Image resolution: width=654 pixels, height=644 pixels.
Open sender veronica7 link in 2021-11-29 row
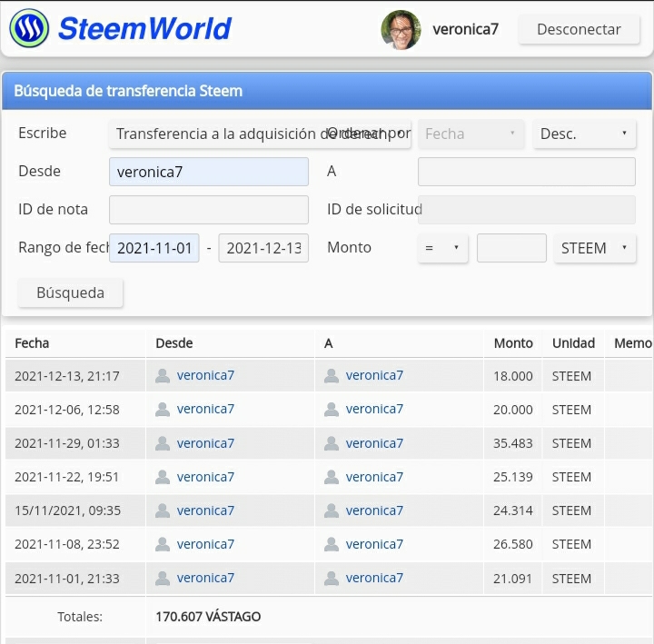(205, 443)
